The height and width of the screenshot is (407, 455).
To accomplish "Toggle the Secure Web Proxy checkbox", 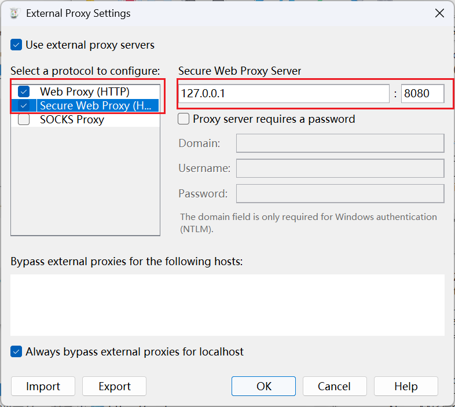I will [24, 105].
